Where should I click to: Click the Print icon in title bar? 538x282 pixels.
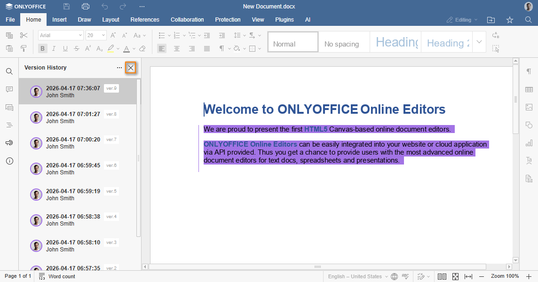point(86,7)
